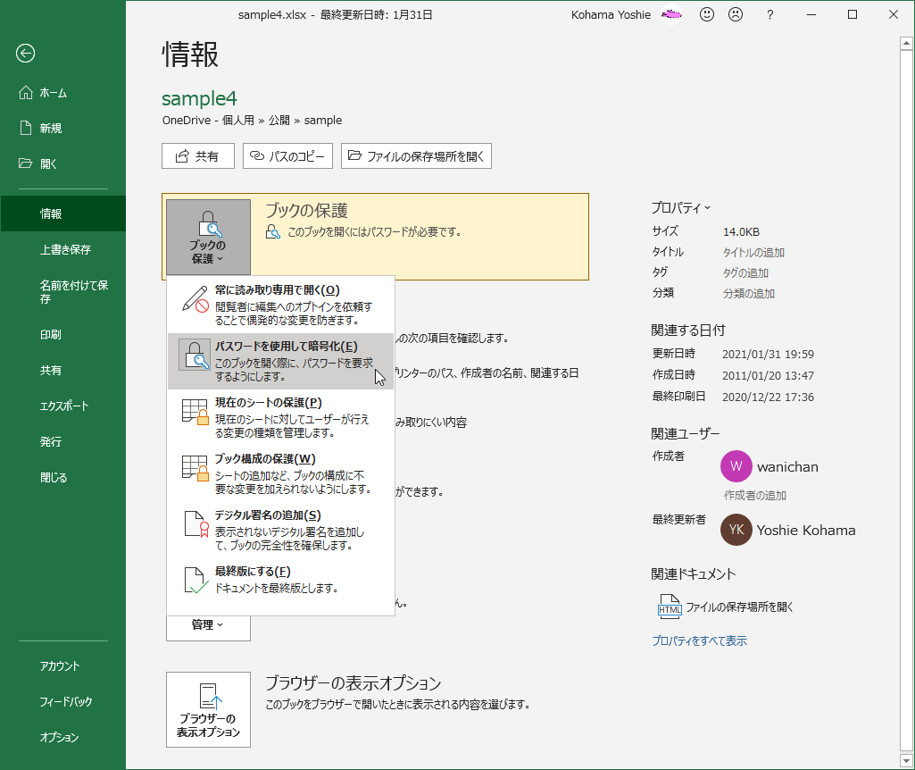Click the protect-structure grid lock icon
The width and height of the screenshot is (915, 770).
tap(195, 468)
